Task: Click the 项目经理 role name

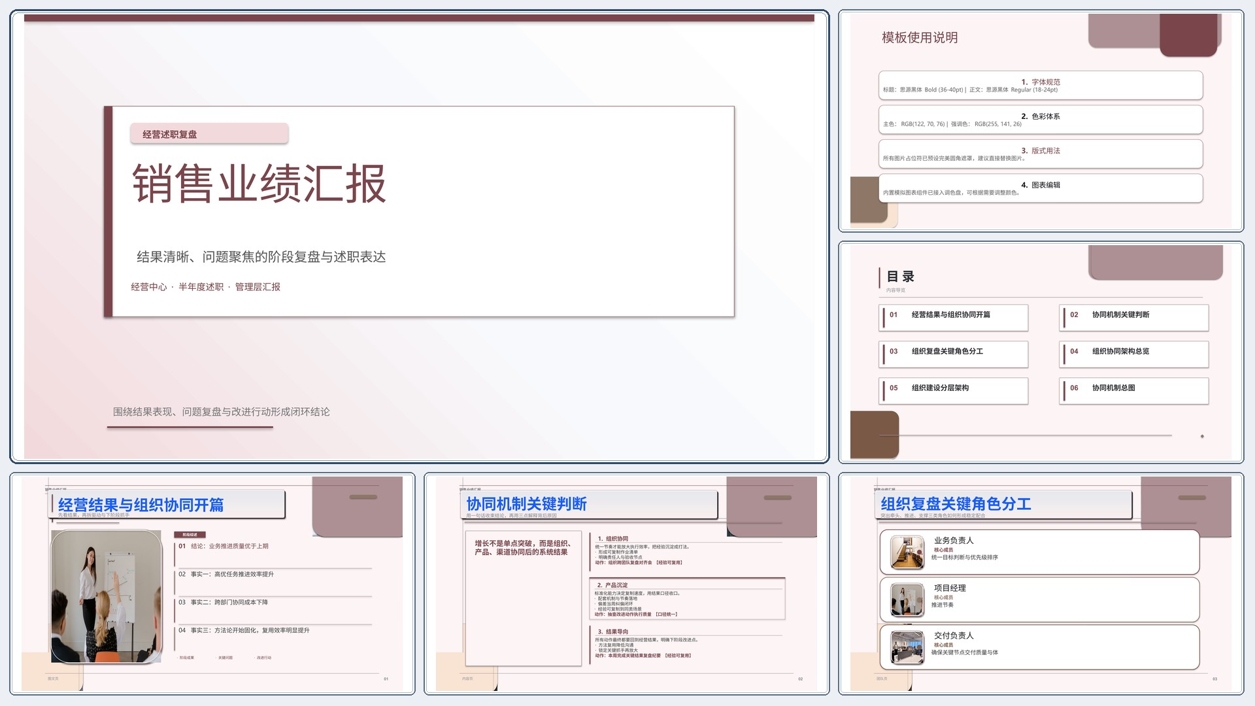Action: click(950, 588)
